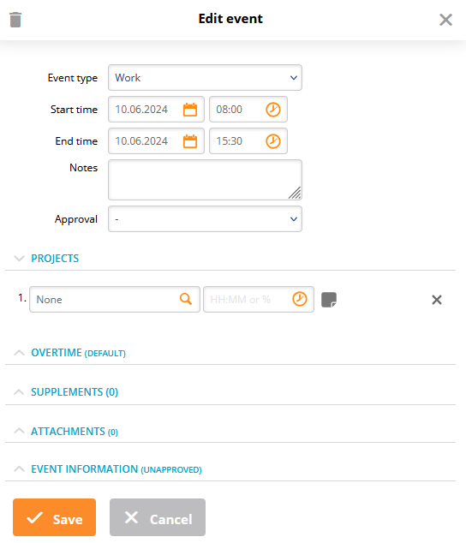Close the Edit event dialog
This screenshot has width=466, height=543.
pos(446,20)
